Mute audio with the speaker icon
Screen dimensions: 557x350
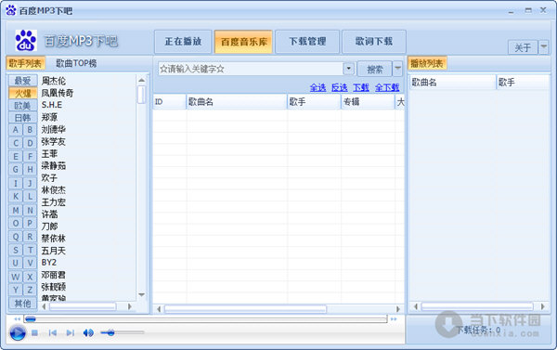click(88, 333)
